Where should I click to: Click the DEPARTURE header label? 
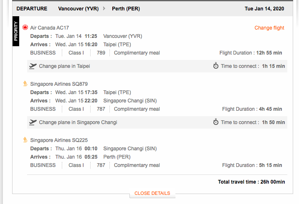pos(32,9)
